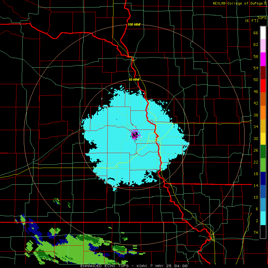This screenshot has width=268, height=268.
Task: Click the light green 26 kft legend swatch
Action: click(x=263, y=165)
